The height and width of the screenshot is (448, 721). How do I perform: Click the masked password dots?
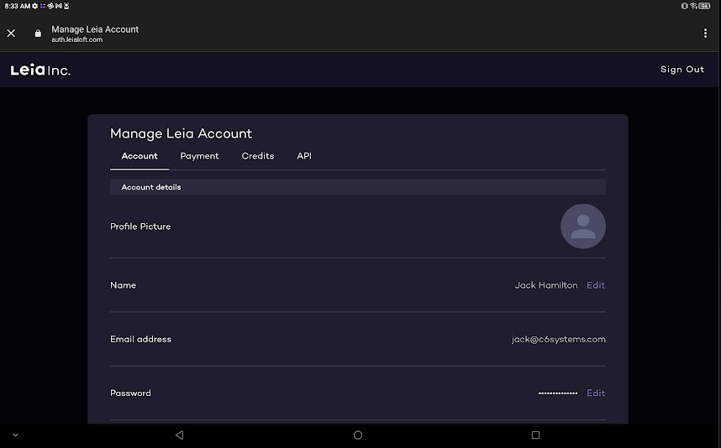pyautogui.click(x=558, y=393)
